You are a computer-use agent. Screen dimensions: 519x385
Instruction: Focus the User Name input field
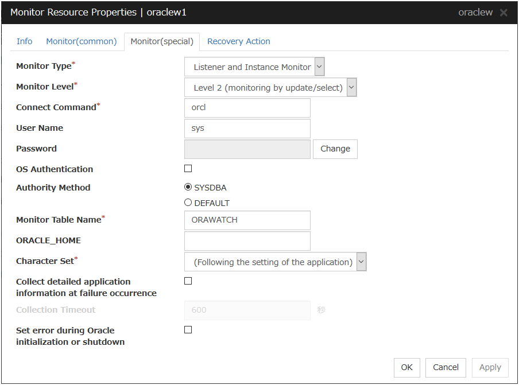[x=247, y=129]
